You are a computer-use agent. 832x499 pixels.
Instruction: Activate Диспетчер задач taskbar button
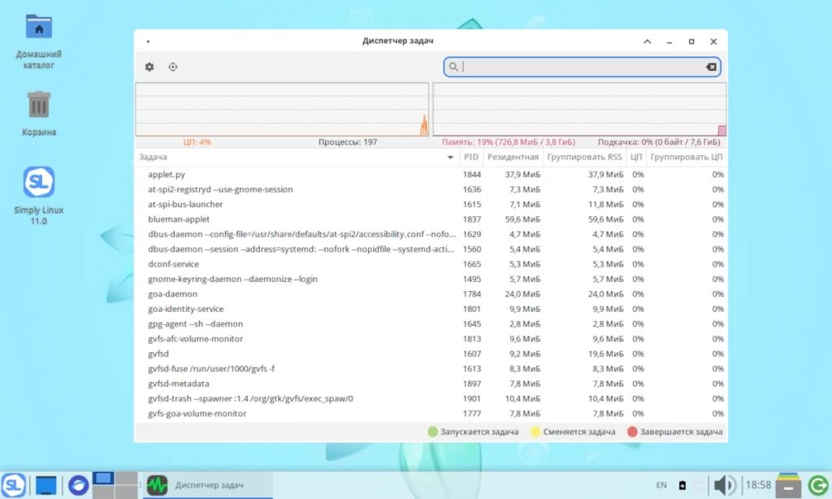point(208,485)
